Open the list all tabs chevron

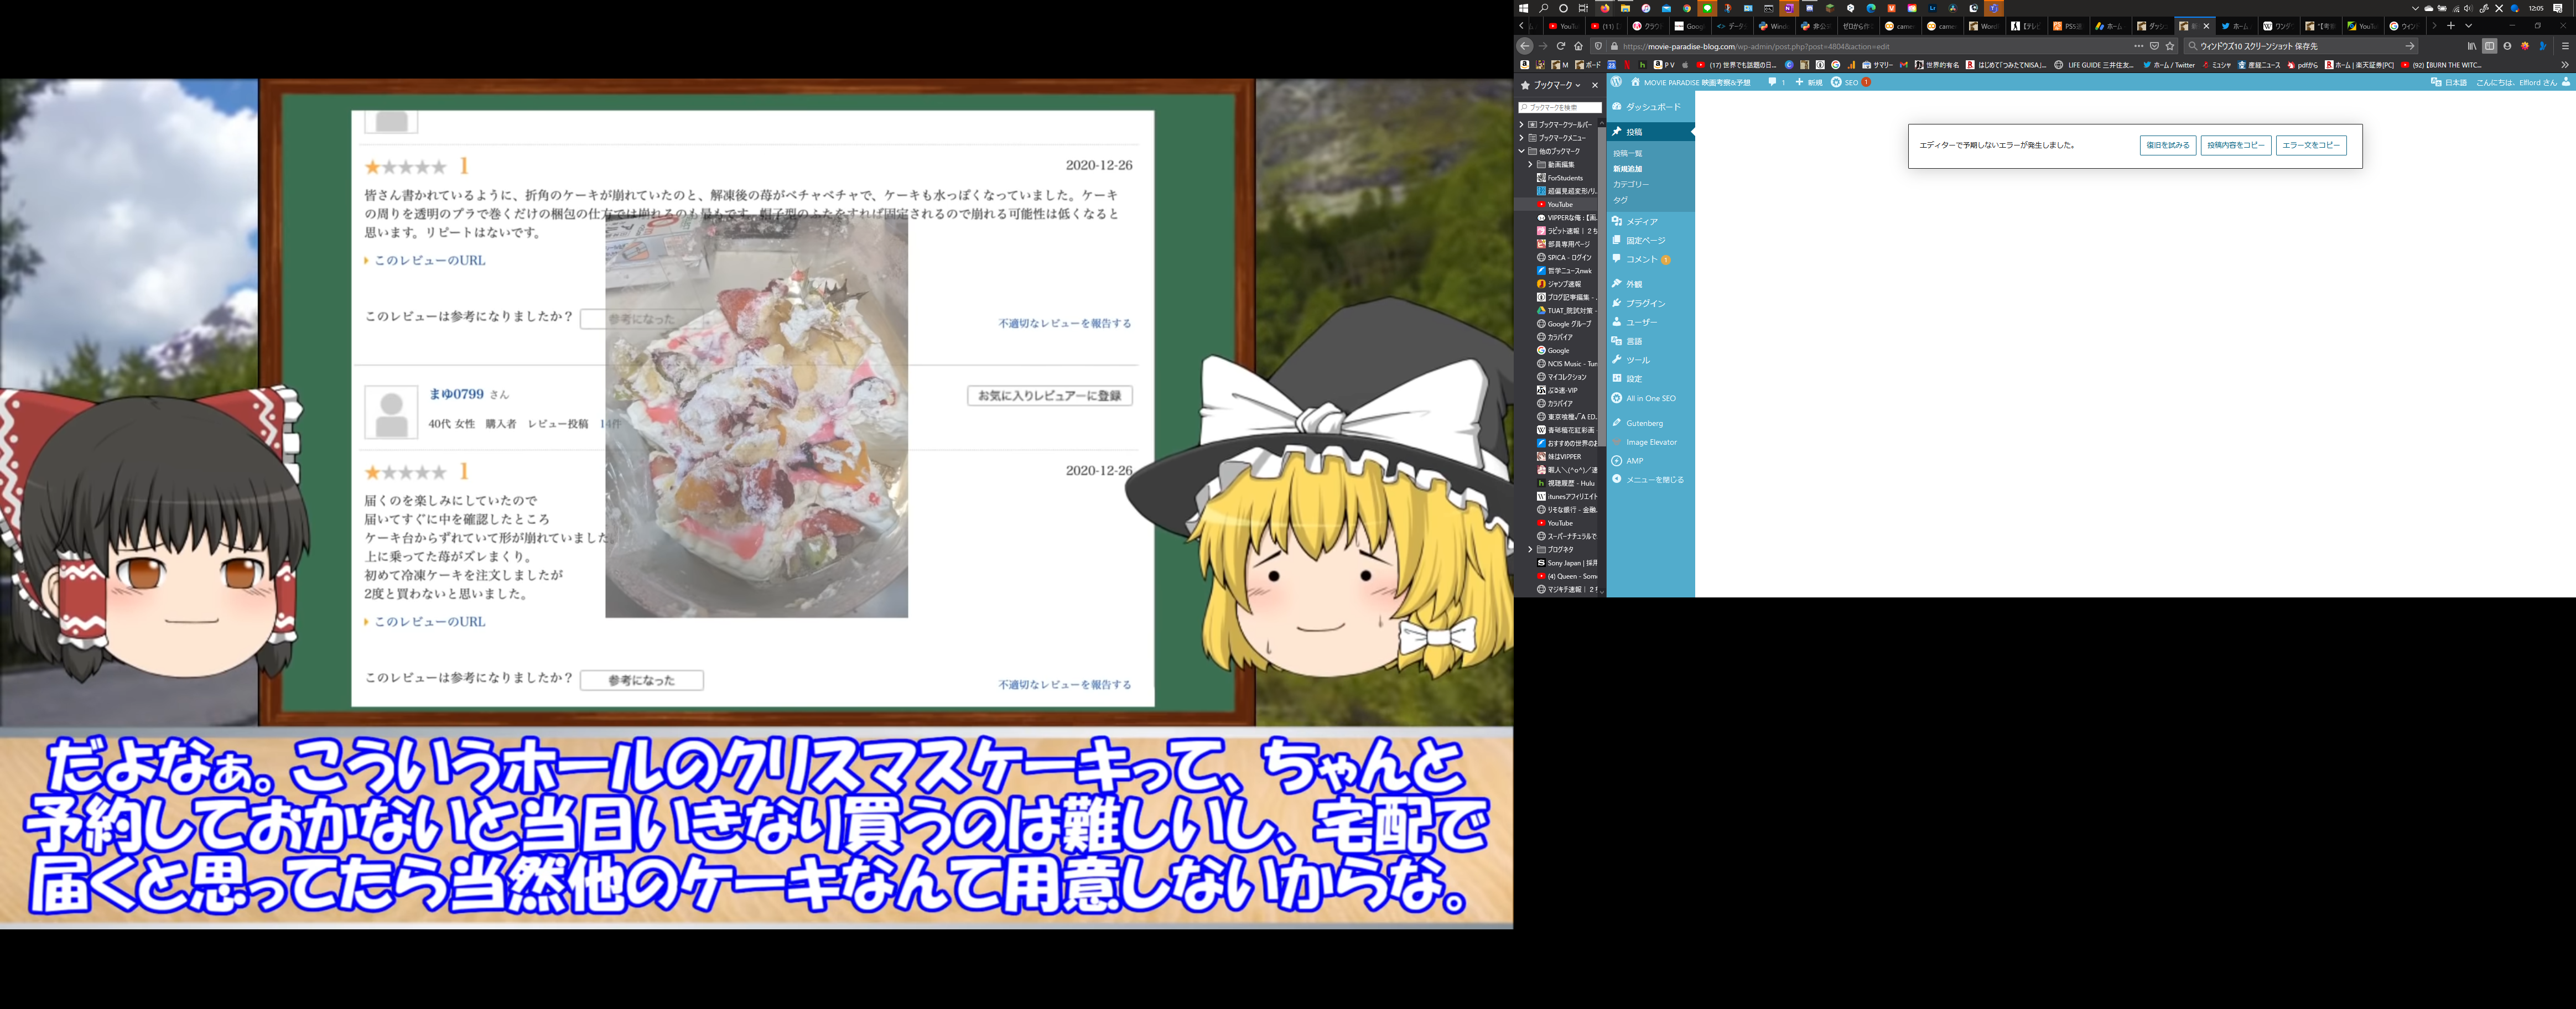pos(2468,26)
